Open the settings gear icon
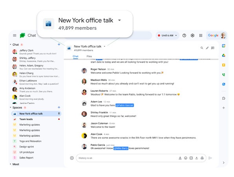Screen dimensions: 234x177 click(x=192, y=35)
